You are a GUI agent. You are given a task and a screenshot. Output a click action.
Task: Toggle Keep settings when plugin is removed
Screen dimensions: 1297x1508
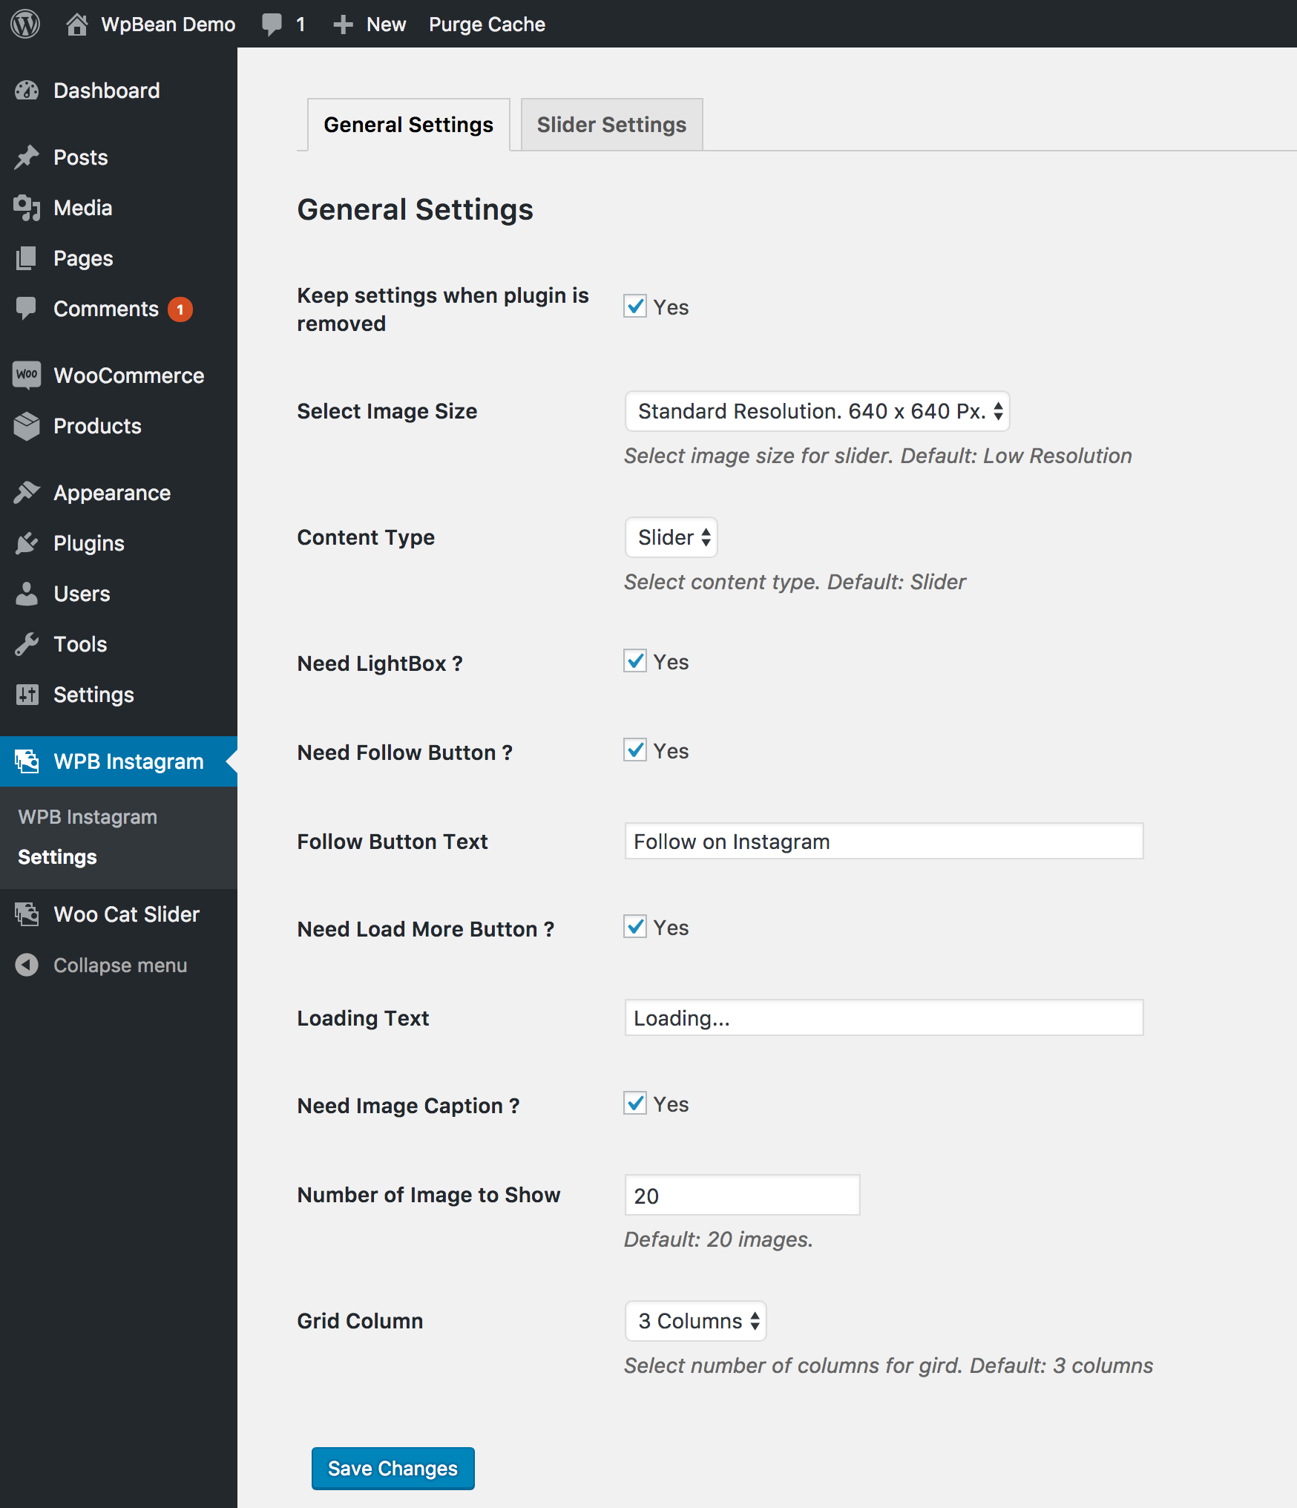tap(635, 306)
